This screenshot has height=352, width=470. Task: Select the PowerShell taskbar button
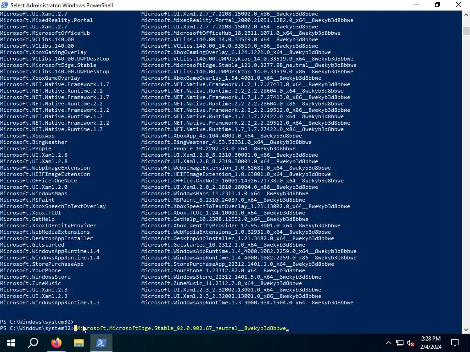point(101,343)
